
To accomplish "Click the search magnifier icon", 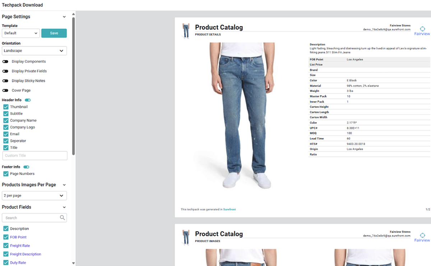I will 63,217.
